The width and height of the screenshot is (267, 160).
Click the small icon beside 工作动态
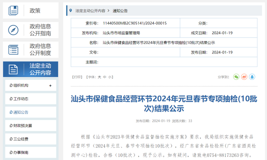click(11, 99)
